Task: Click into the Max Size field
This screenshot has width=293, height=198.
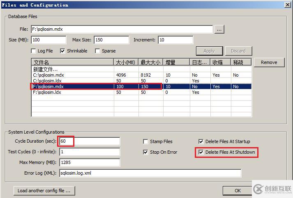Action: [111, 40]
